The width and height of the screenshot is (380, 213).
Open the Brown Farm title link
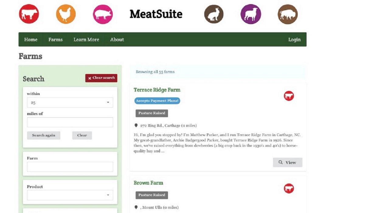(148, 183)
